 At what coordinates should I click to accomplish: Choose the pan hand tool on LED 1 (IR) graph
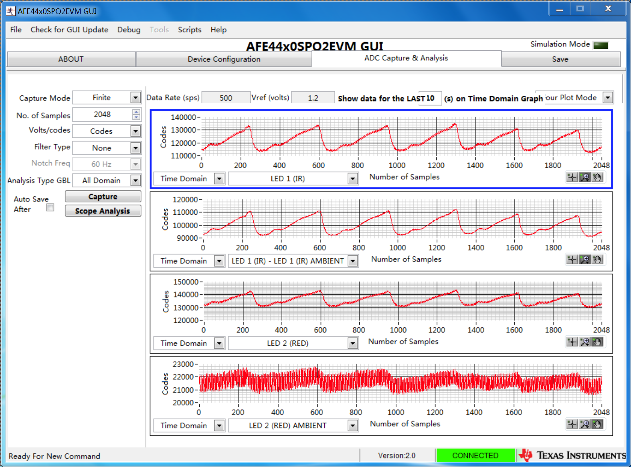(597, 177)
